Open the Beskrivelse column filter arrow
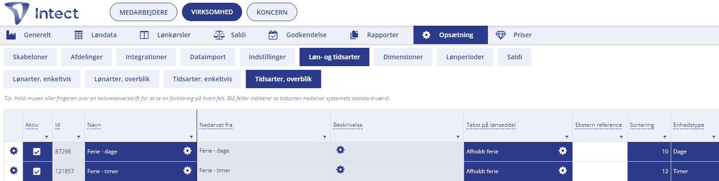The width and height of the screenshot is (719, 181). (x=458, y=137)
